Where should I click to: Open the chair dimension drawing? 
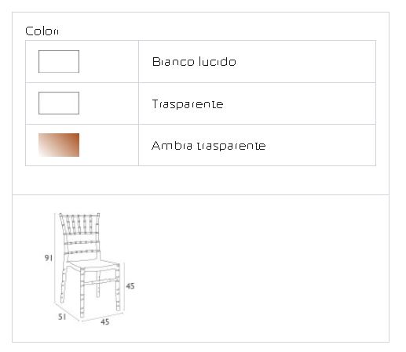tap(90, 269)
